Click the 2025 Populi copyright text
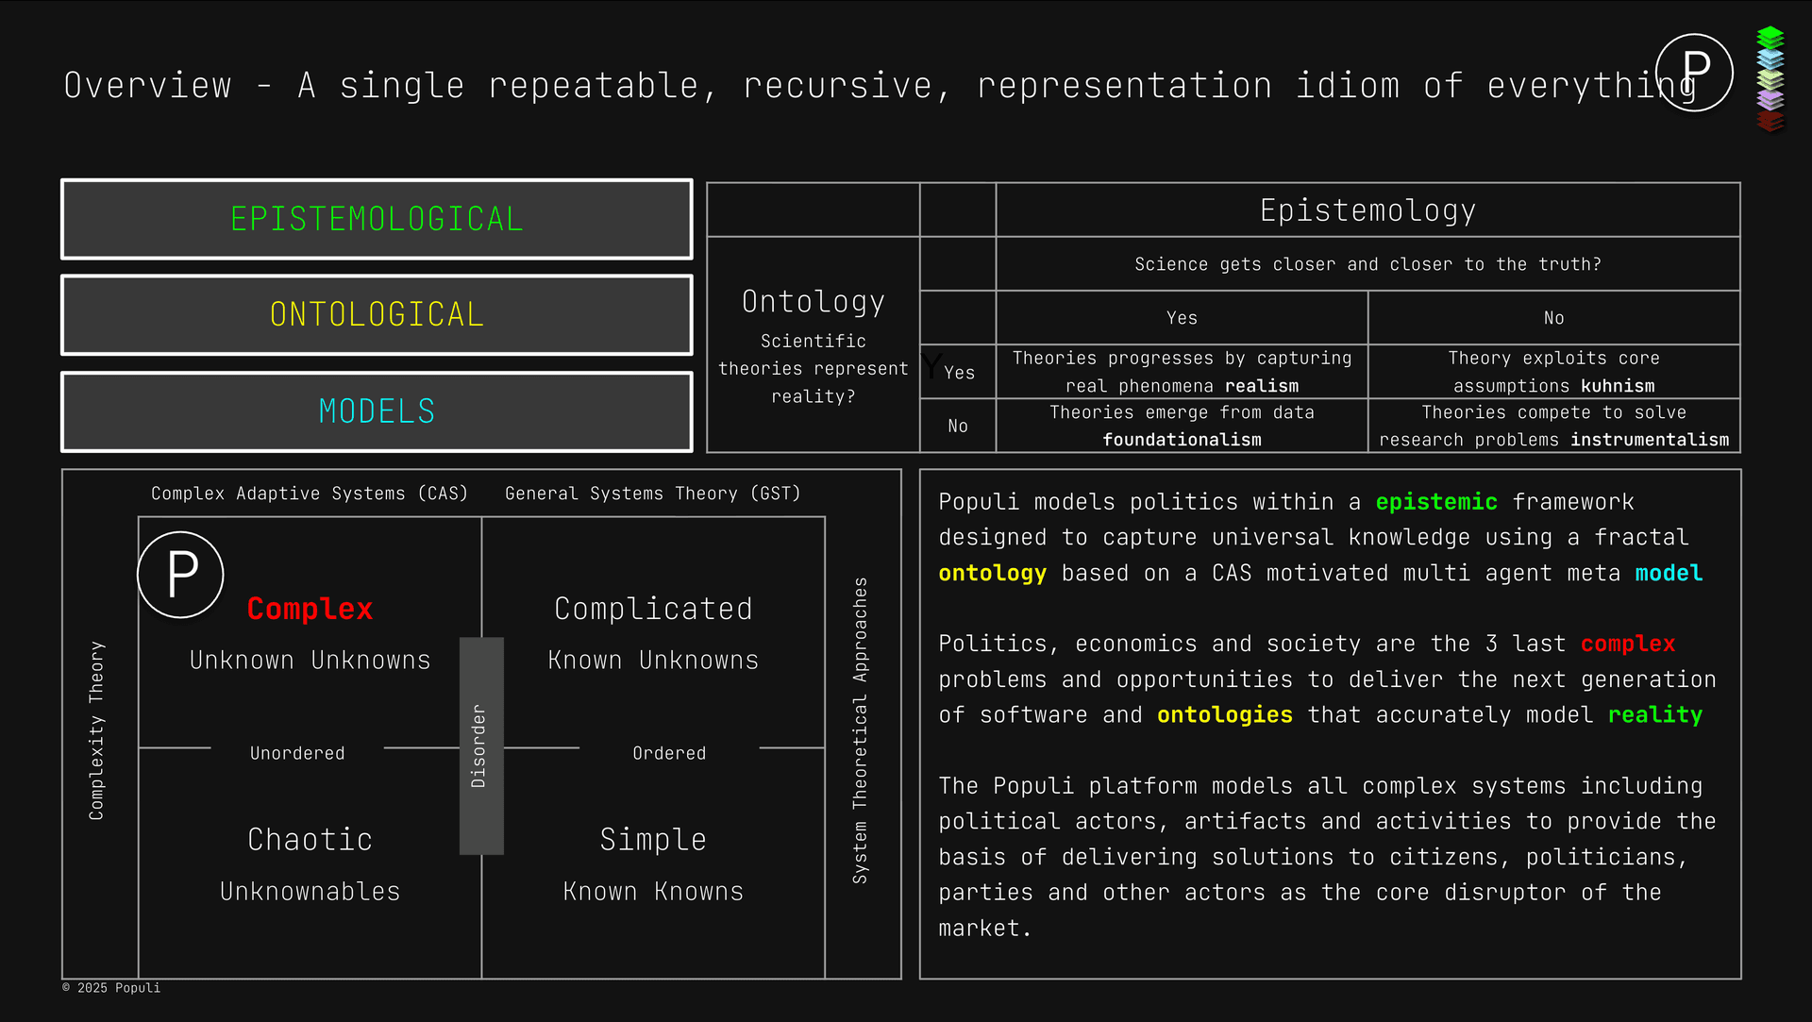Screen dimensions: 1812x1022 point(110,988)
